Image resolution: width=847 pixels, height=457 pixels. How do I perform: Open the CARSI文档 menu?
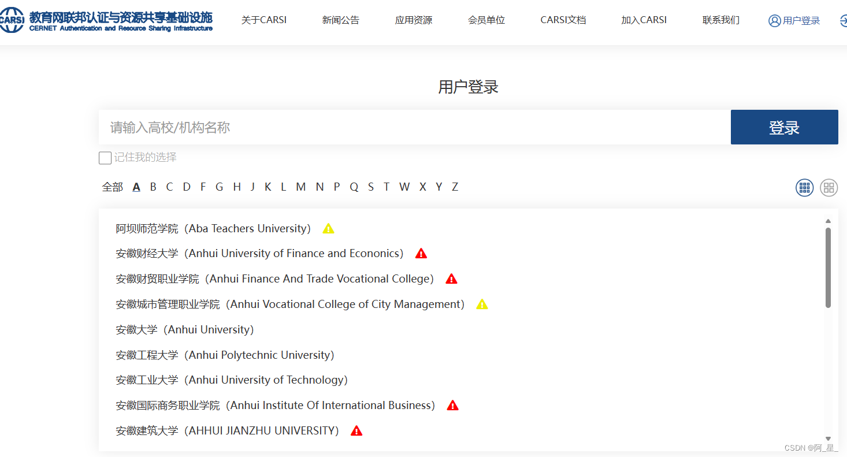pyautogui.click(x=563, y=20)
